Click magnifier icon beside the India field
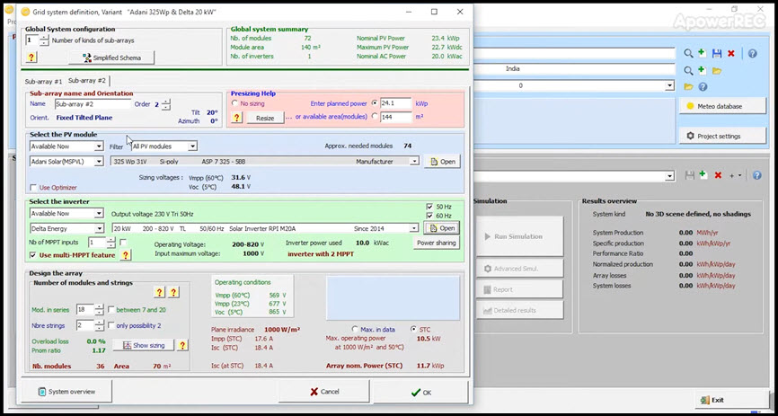The height and width of the screenshot is (416, 778). tap(688, 70)
